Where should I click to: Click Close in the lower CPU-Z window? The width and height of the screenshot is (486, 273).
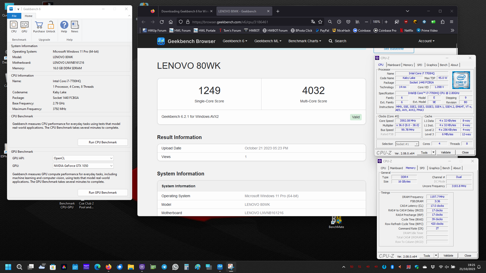coord(468,256)
